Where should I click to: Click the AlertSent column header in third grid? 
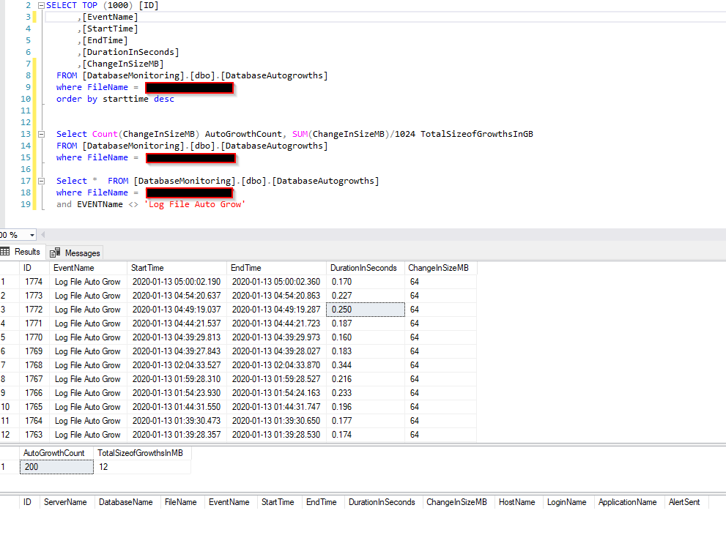686,502
